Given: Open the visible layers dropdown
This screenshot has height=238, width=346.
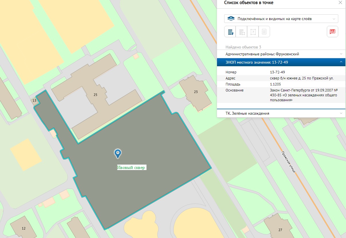Looking at the screenshot, I should (281, 19).
